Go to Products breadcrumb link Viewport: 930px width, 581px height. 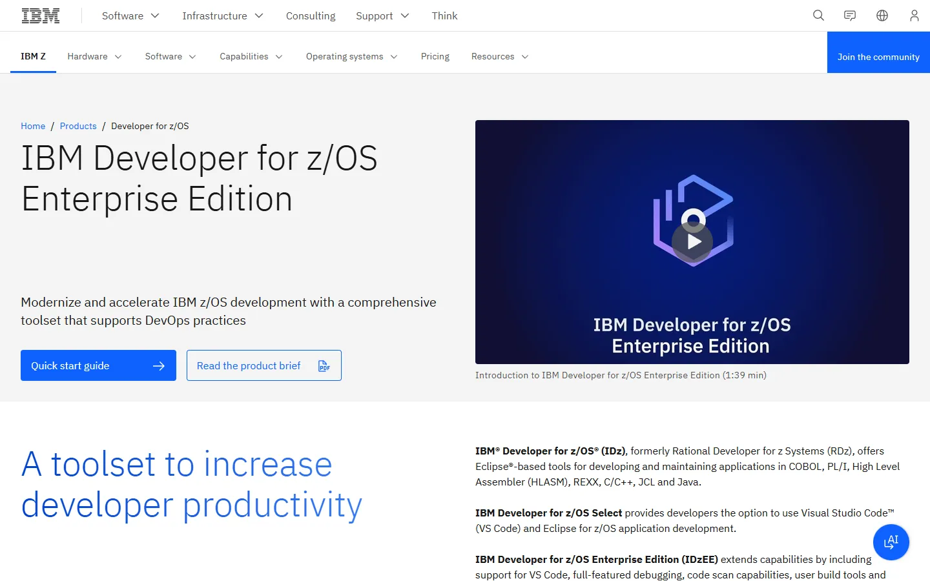[78, 126]
